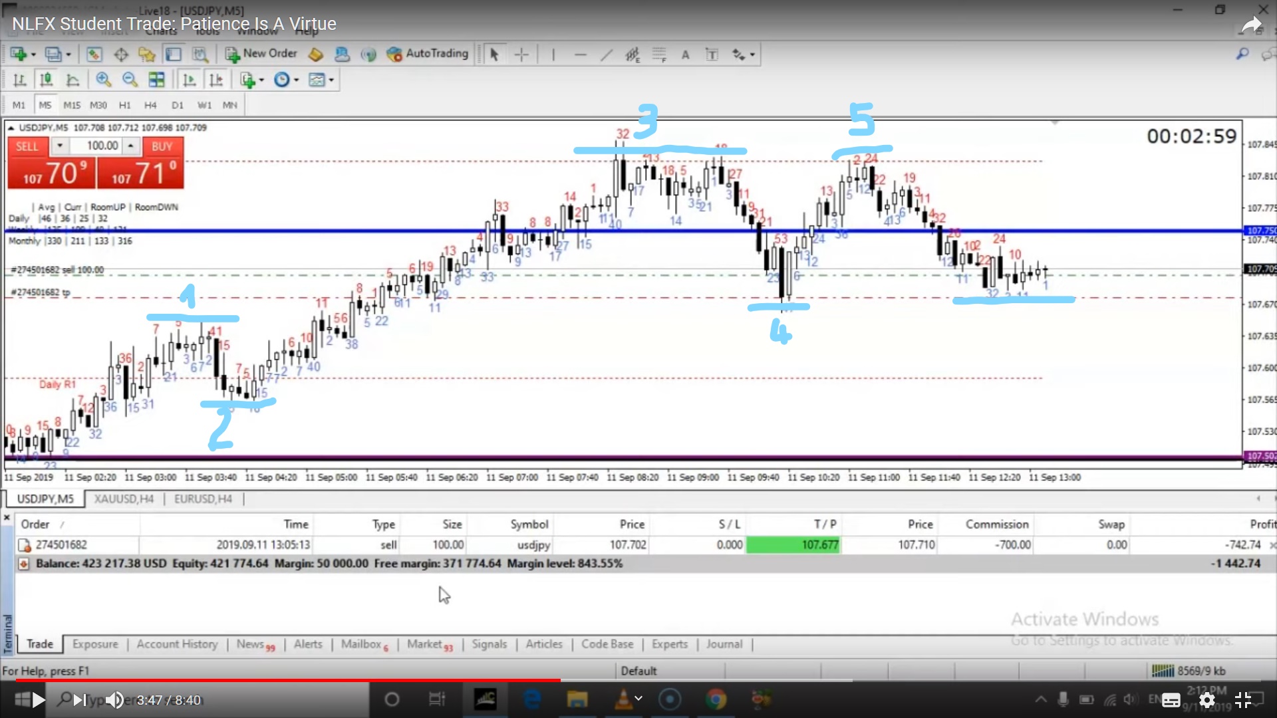
Task: Select the Trendline drawing tool
Action: (606, 55)
